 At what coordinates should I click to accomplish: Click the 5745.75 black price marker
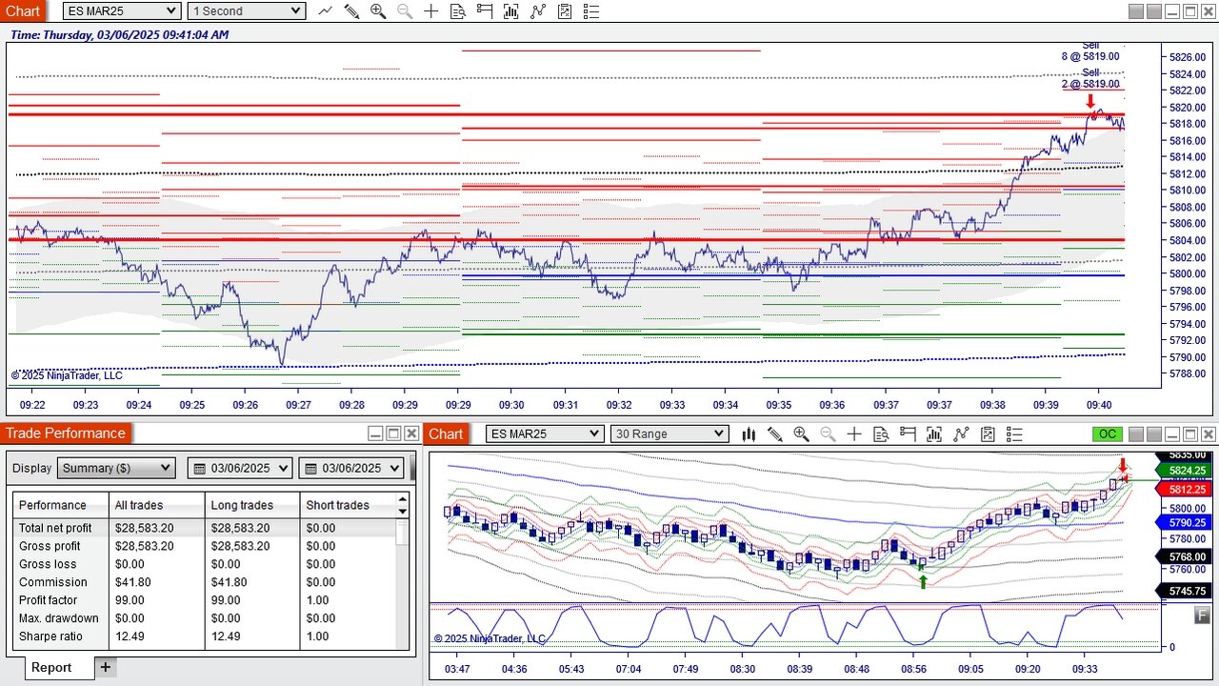[1186, 591]
